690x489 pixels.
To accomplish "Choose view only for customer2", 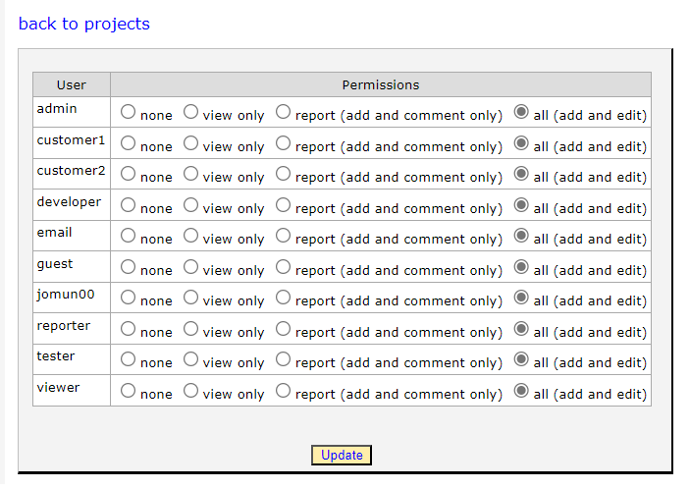I will (190, 174).
